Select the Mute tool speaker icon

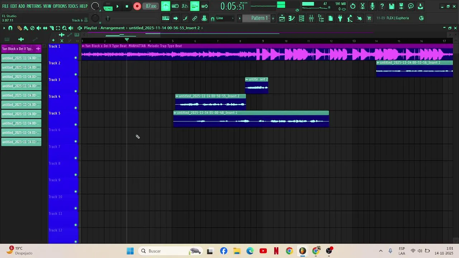[x=39, y=28]
